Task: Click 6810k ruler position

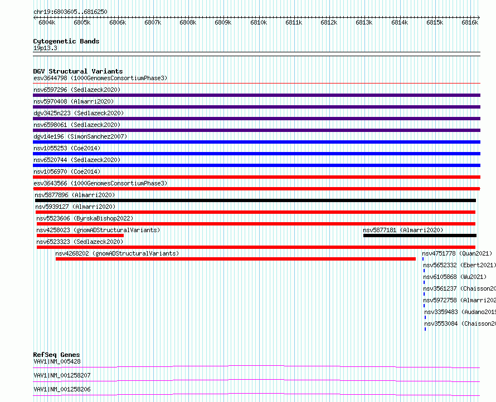Action: pyautogui.click(x=259, y=22)
